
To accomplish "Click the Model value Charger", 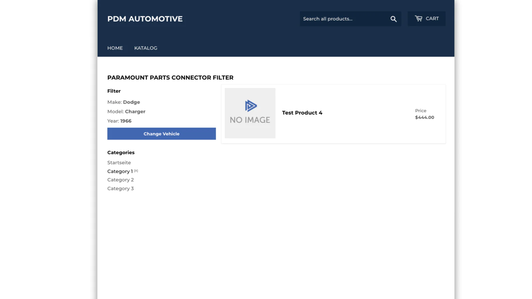I will (x=135, y=112).
